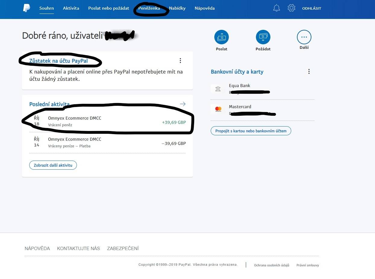Viewport: 375px width, 279px height.
Task: Click the +39,69 GBP amount
Action: point(174,122)
